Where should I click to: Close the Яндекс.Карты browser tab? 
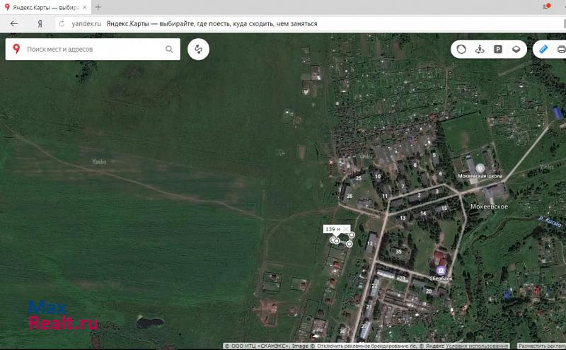[85, 6]
